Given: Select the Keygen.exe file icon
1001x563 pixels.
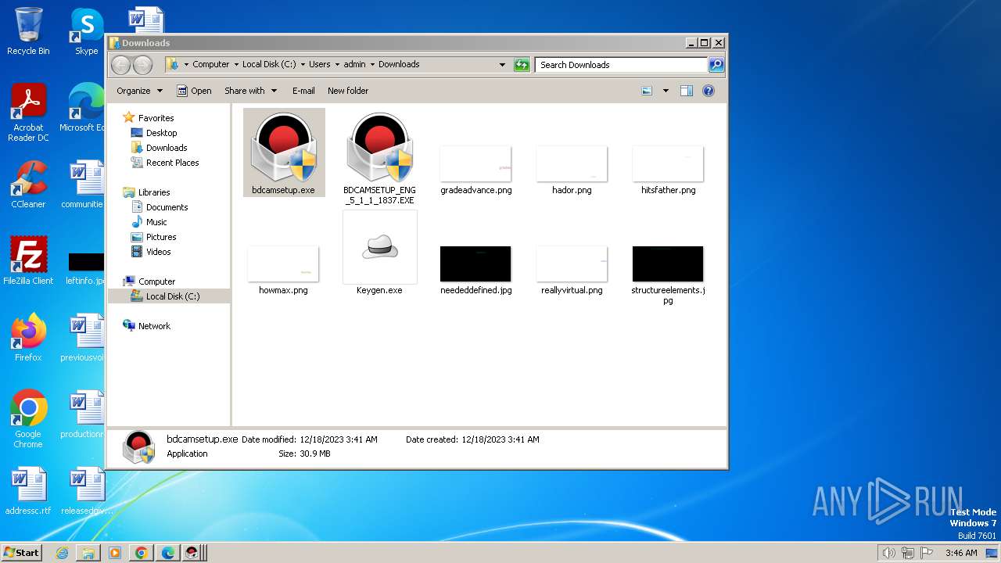Looking at the screenshot, I should tap(379, 247).
